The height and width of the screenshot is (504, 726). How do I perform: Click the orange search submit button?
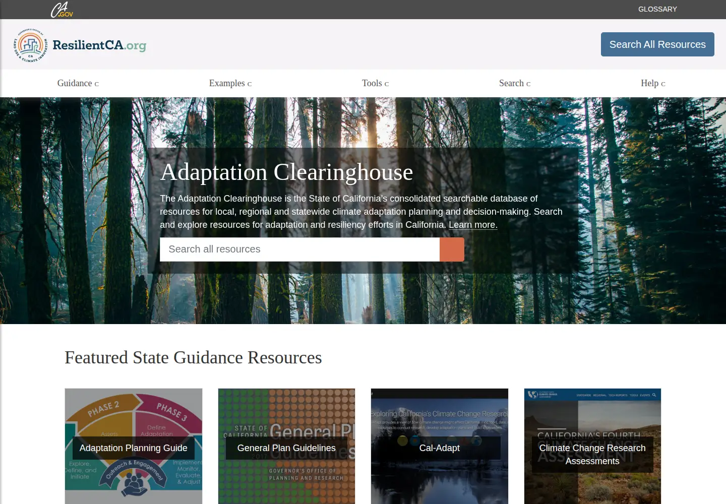tap(452, 249)
